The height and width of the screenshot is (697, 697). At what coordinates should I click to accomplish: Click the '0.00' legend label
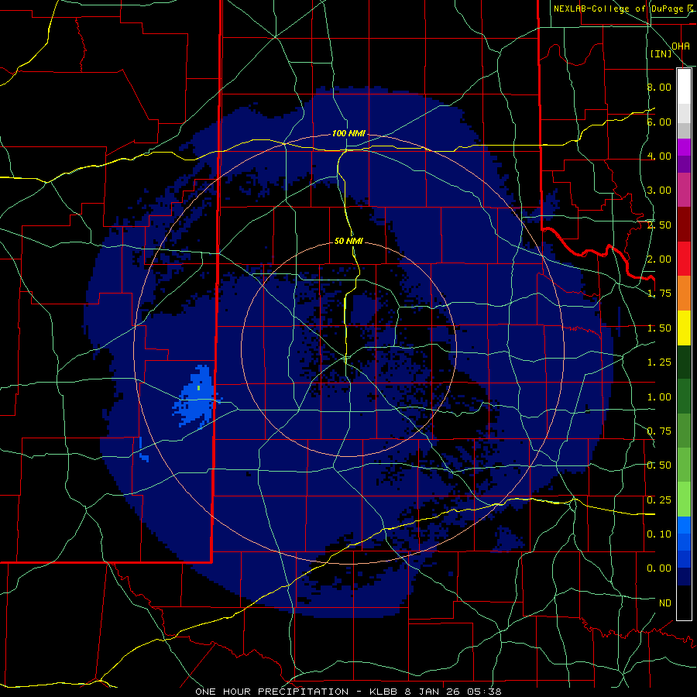tap(659, 568)
